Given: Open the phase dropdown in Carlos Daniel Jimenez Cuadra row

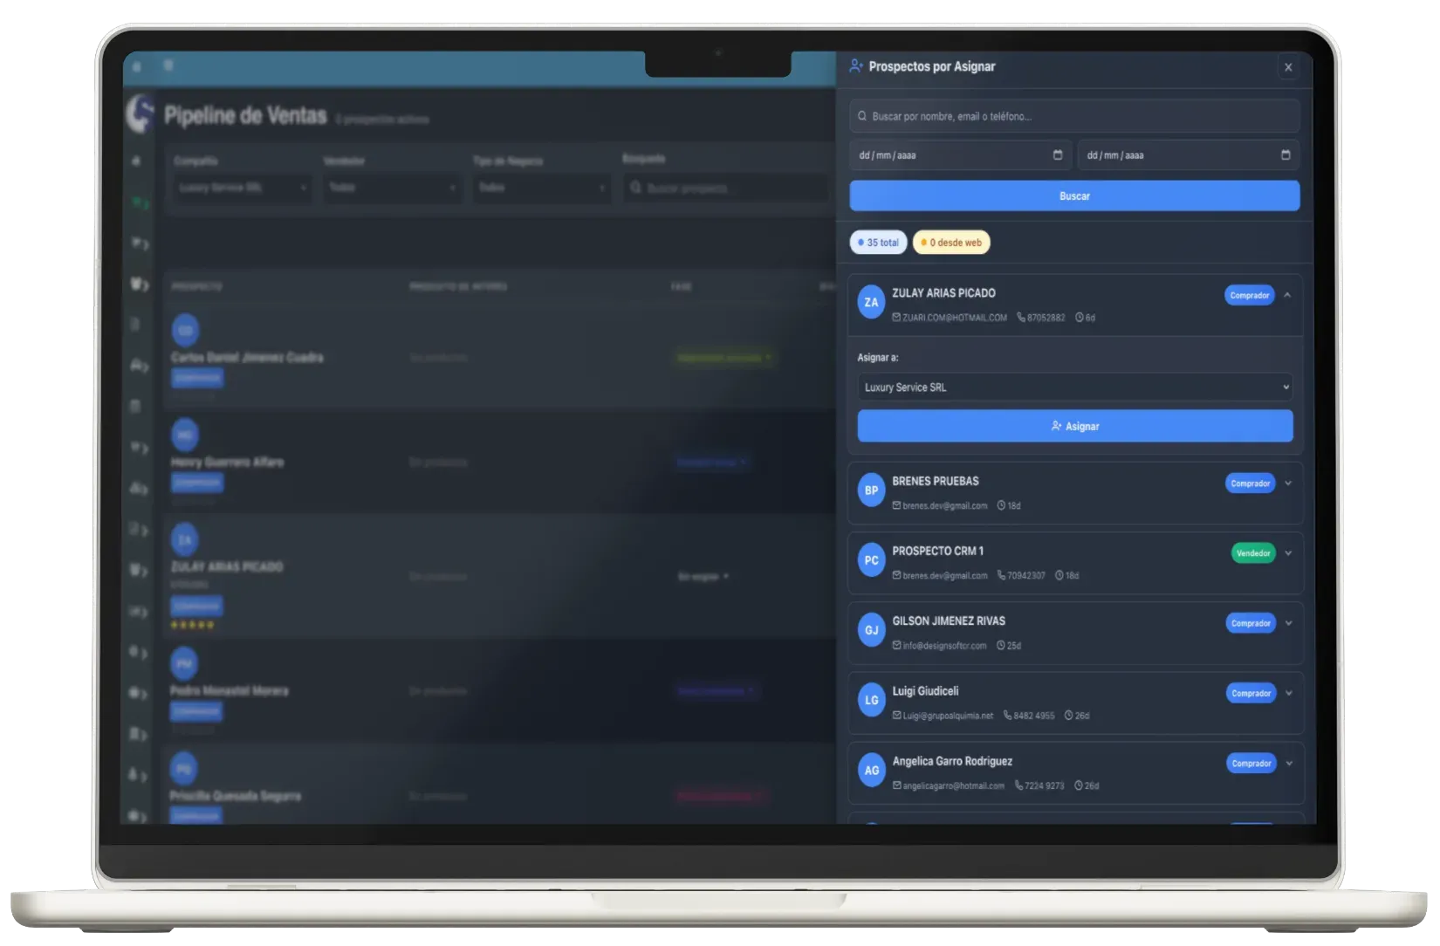Looking at the screenshot, I should coord(724,357).
